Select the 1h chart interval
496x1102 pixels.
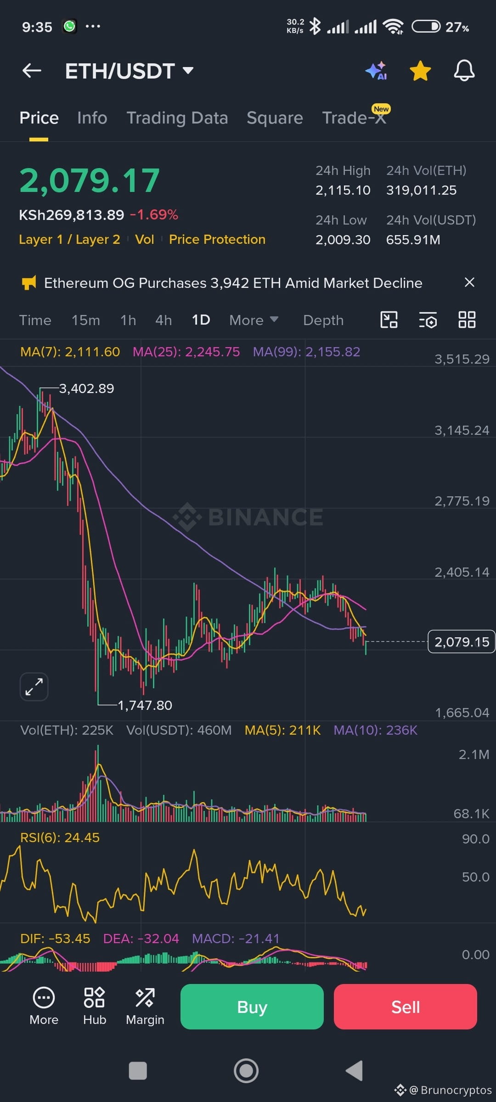(x=128, y=320)
